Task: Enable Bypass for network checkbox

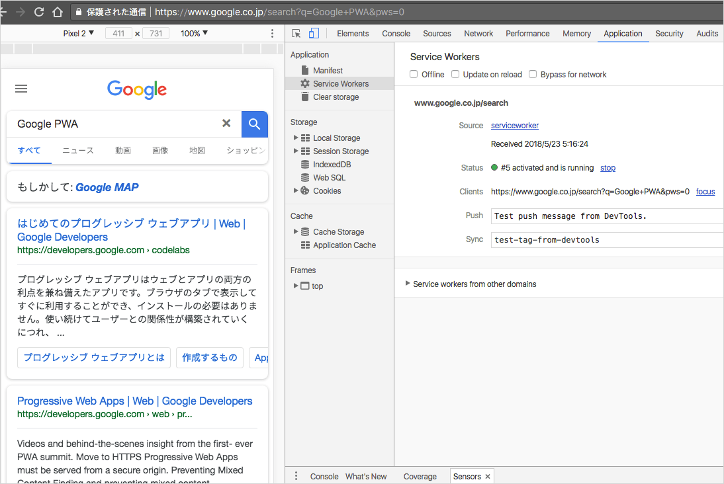Action: click(533, 74)
